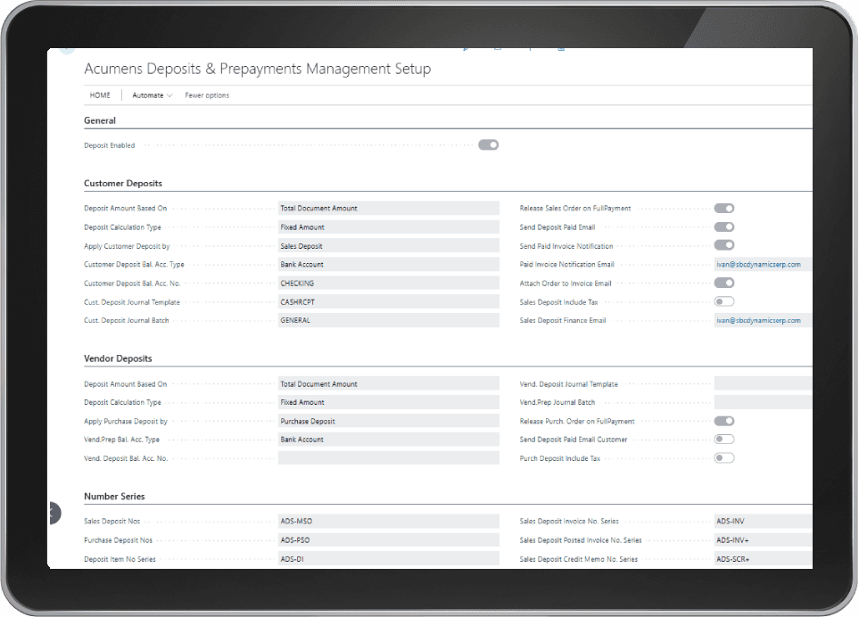
Task: Select the Apply Customer Deposit by field
Action: coord(388,246)
